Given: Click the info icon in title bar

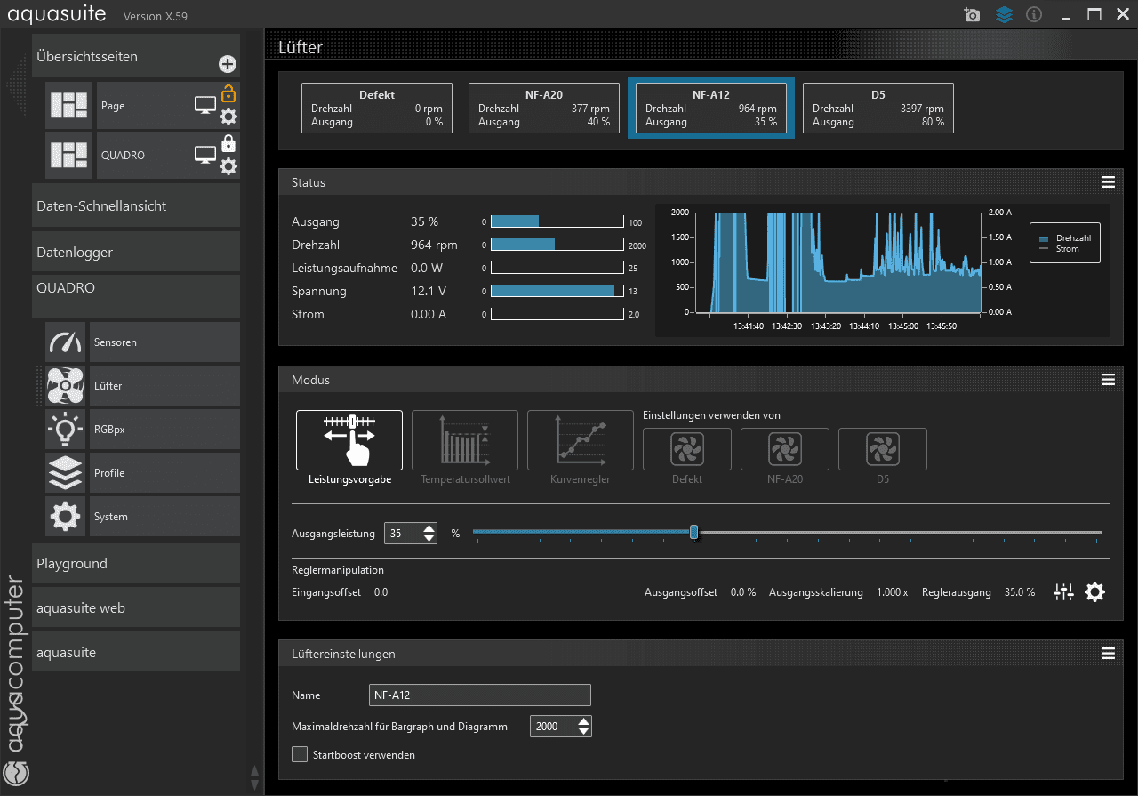Looking at the screenshot, I should pyautogui.click(x=1034, y=15).
